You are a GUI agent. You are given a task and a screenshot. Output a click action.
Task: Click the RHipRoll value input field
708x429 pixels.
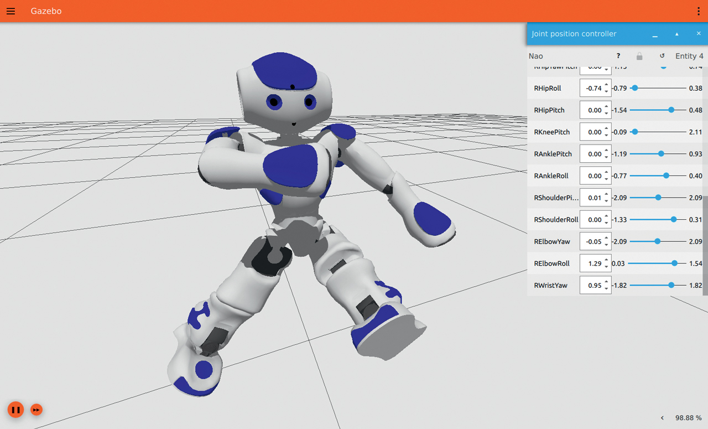coord(592,89)
